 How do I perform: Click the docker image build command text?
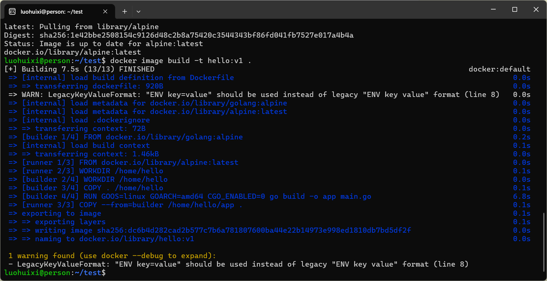click(181, 60)
